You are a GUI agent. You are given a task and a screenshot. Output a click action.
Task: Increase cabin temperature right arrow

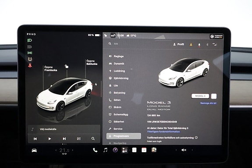pos(73,150)
